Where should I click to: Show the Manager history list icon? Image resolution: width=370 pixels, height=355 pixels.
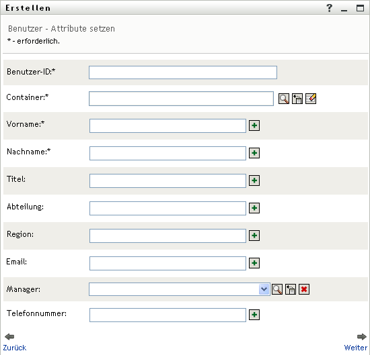[x=291, y=289]
